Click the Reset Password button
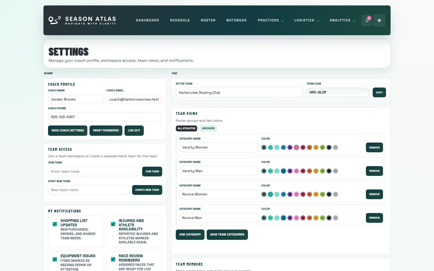 click(106, 131)
